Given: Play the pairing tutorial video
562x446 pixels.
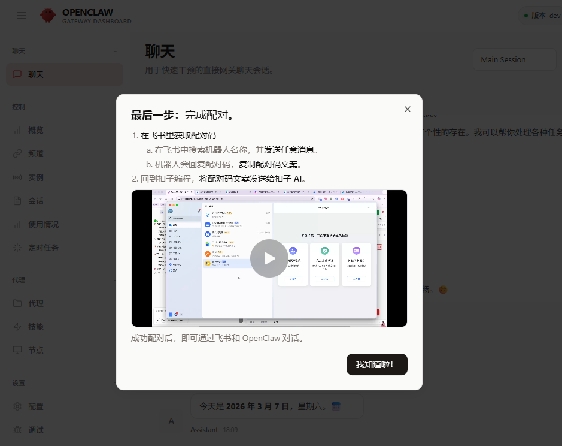Looking at the screenshot, I should click(x=269, y=258).
